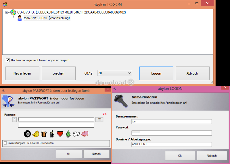
Task: Toggle the password visibility dot button
Action: [14, 120]
